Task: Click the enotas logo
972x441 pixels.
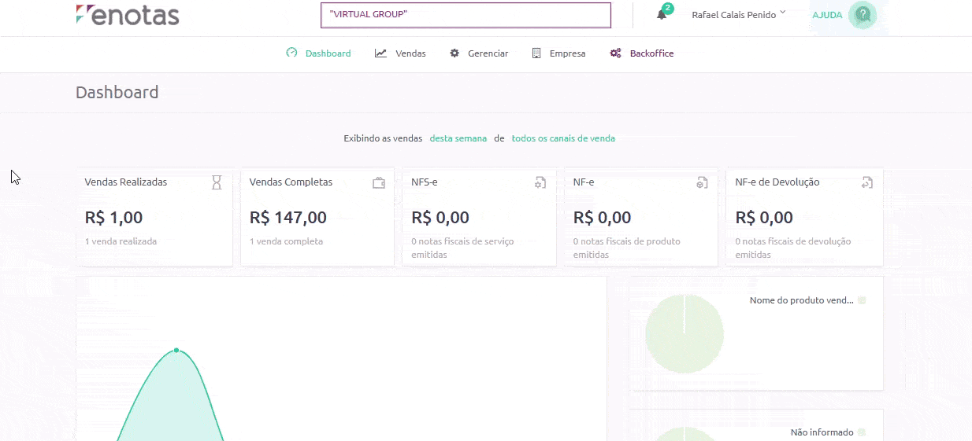Action: [128, 15]
